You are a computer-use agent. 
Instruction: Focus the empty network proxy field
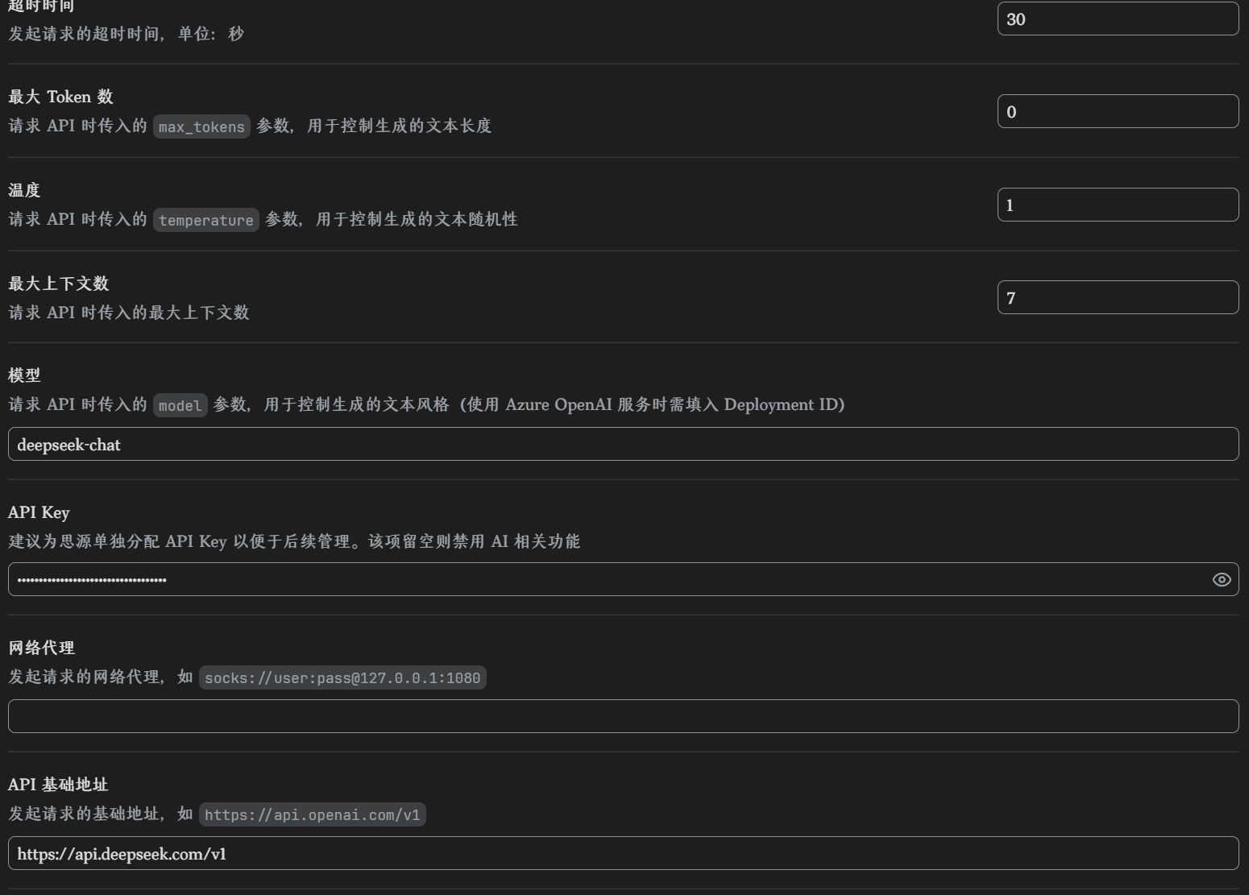[624, 716]
